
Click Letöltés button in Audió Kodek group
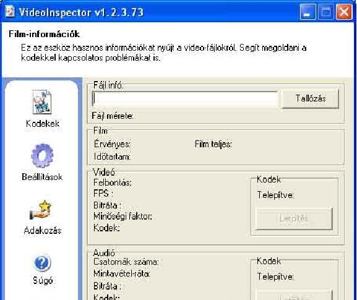pyautogui.click(x=294, y=295)
